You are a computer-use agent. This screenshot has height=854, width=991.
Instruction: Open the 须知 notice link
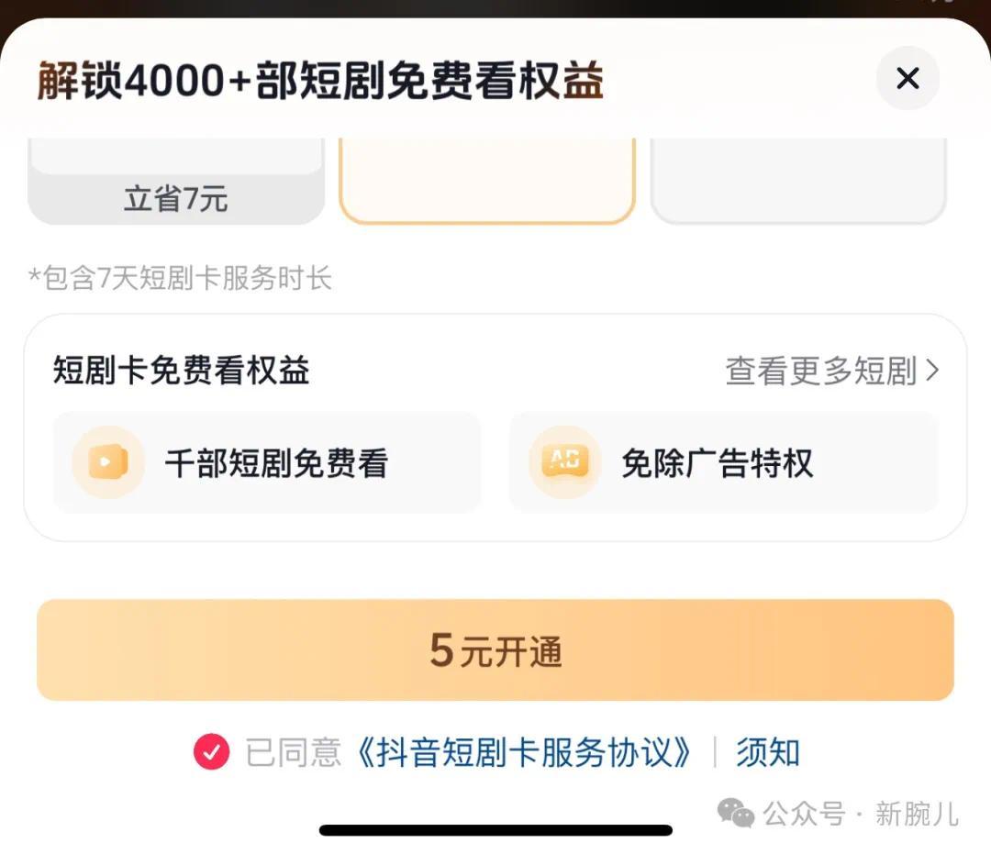[768, 750]
